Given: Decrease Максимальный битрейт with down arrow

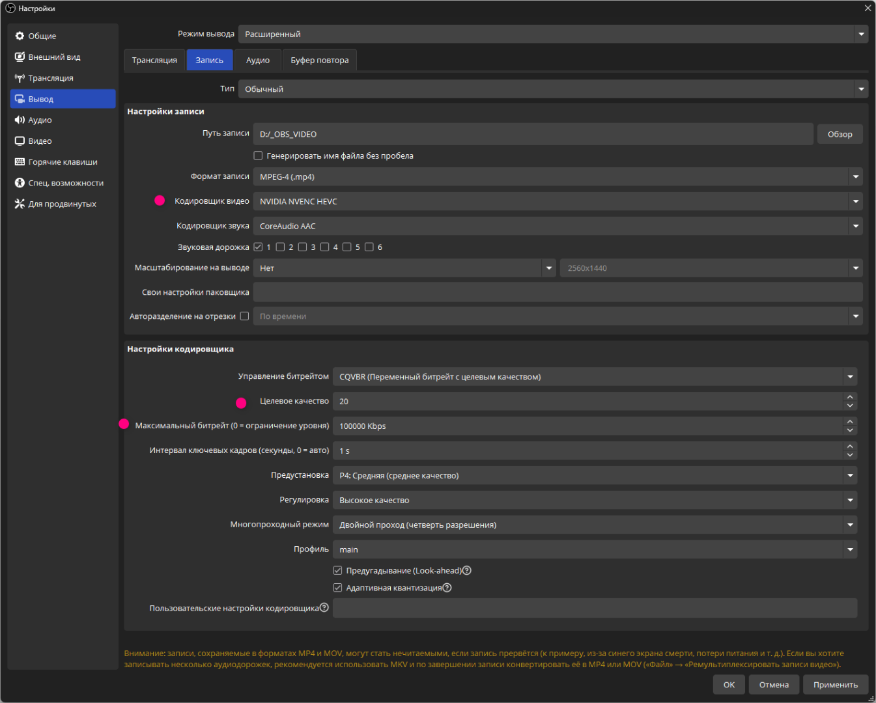Looking at the screenshot, I should click(850, 430).
